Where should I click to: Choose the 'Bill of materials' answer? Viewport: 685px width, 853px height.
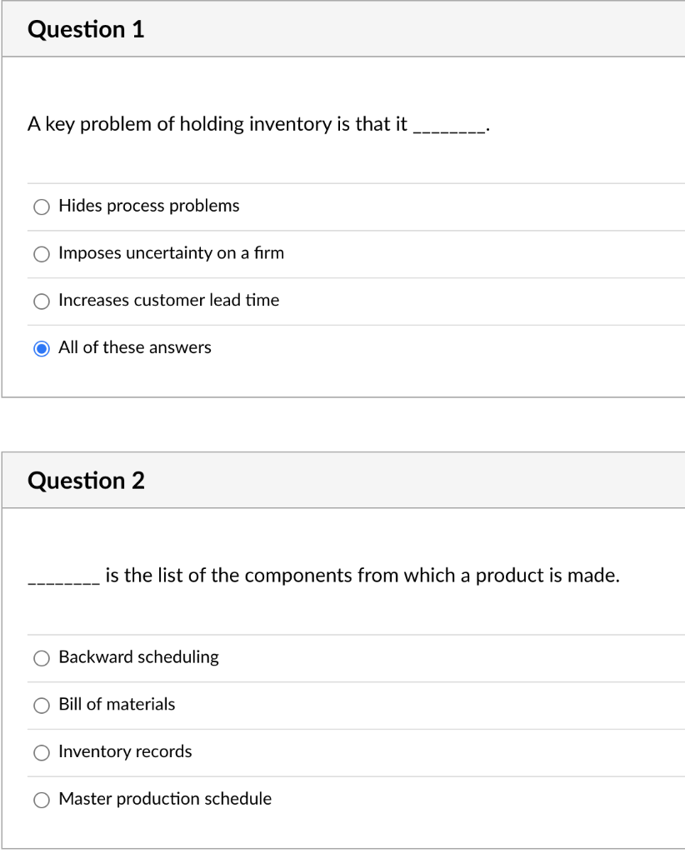coord(42,706)
